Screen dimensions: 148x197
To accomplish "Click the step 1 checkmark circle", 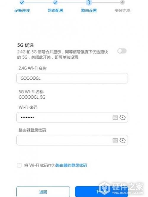I will tap(22, 2).
